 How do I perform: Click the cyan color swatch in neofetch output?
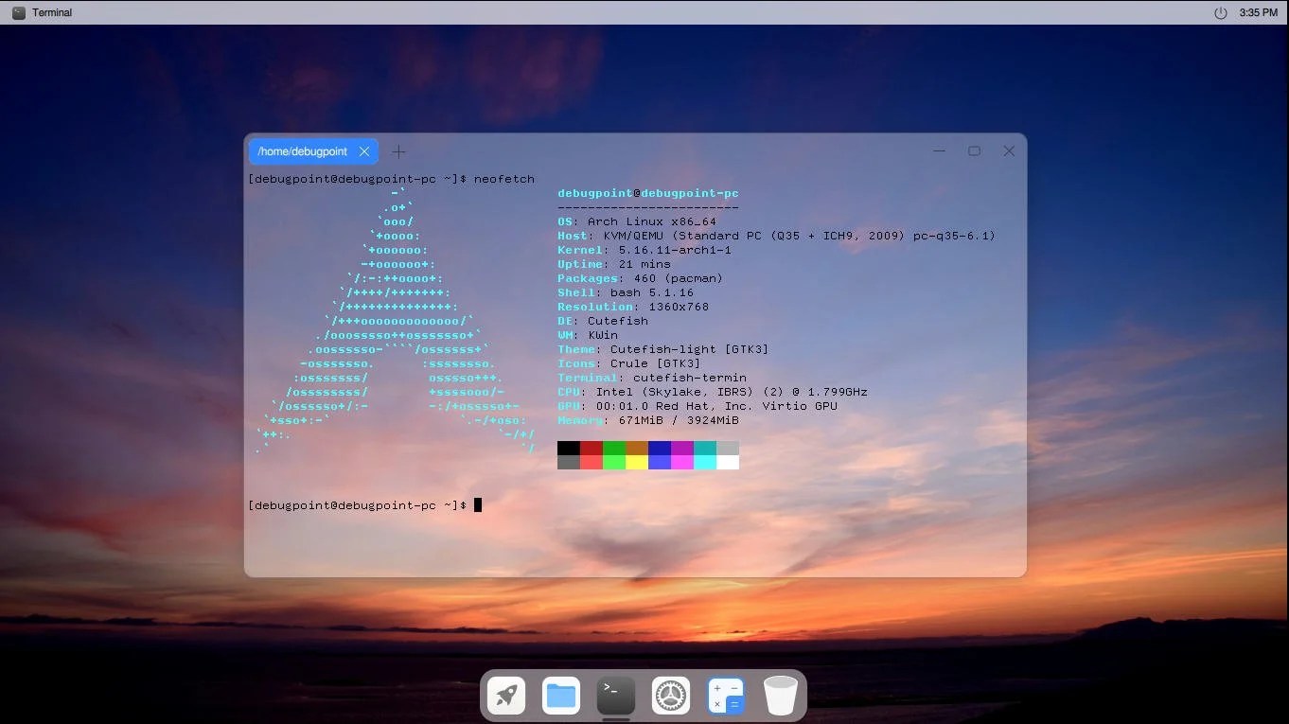tap(706, 454)
